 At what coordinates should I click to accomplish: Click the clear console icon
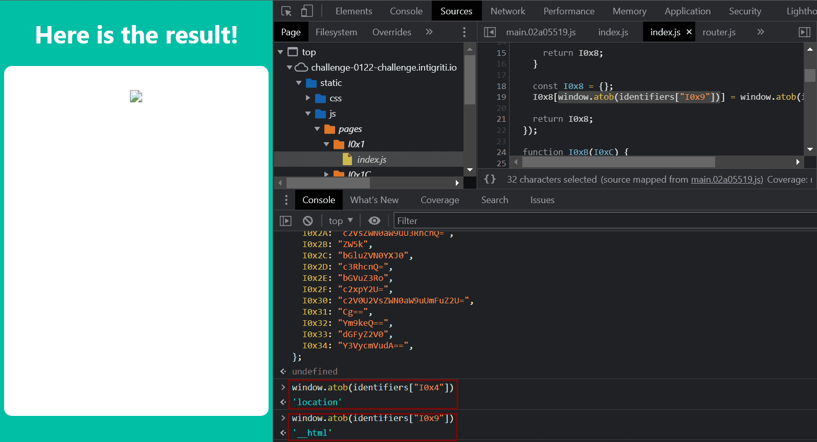[x=307, y=220]
